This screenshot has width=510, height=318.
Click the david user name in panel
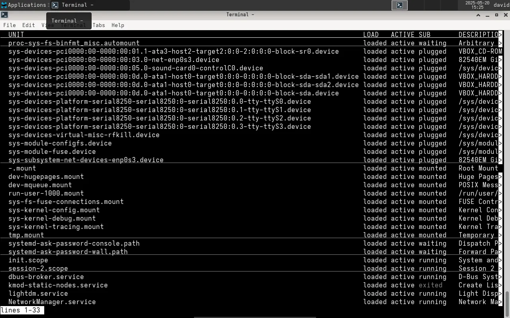(x=501, y=5)
